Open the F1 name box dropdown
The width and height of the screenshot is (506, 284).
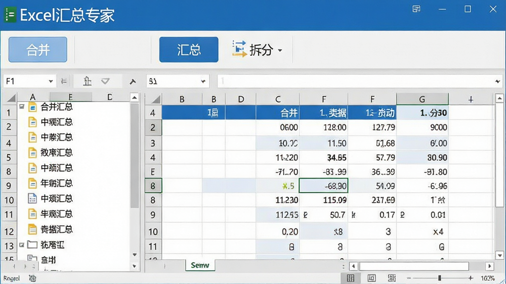click(x=51, y=81)
